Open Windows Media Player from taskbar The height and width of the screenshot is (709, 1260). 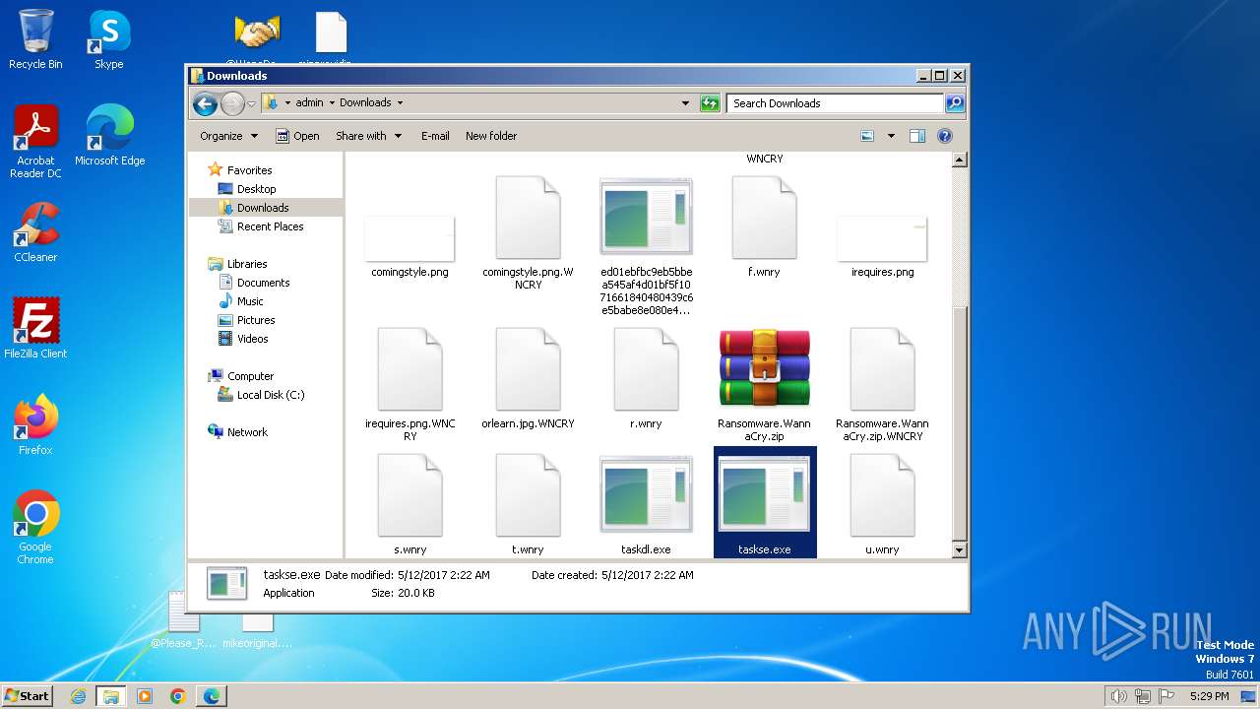[145, 696]
